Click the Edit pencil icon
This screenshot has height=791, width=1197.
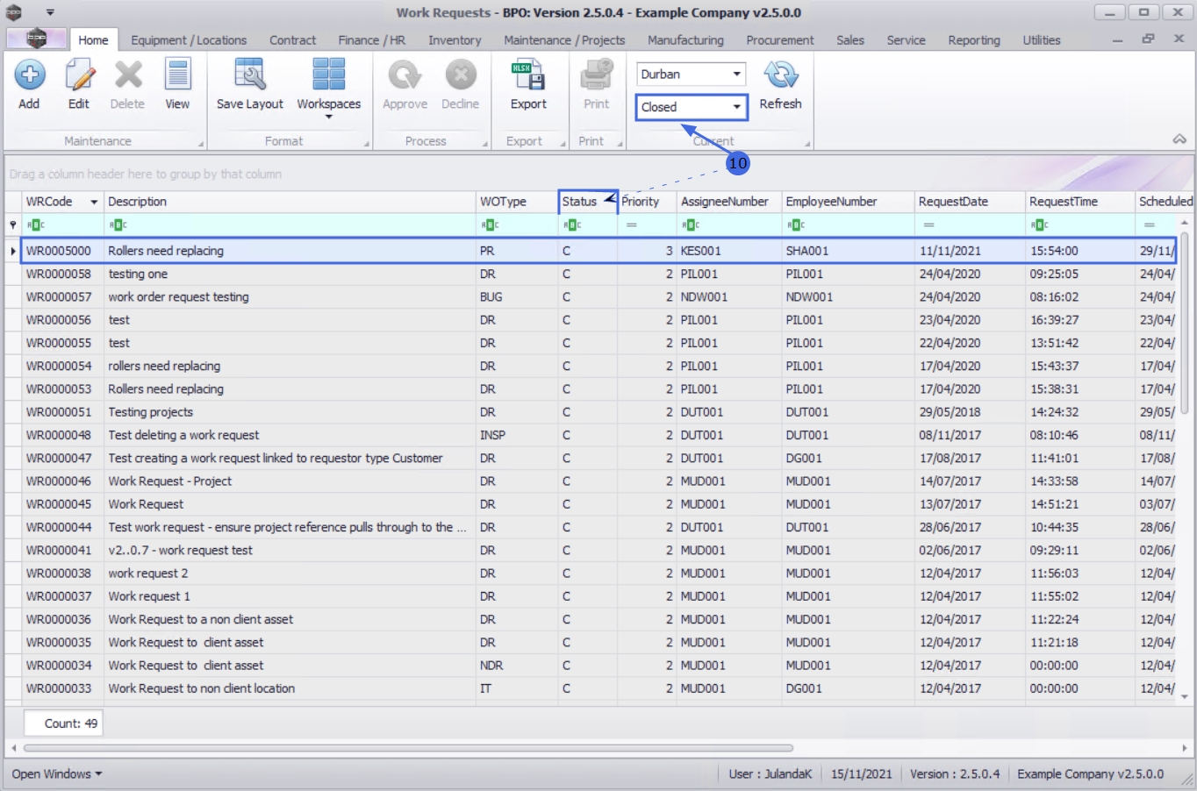coord(79,76)
